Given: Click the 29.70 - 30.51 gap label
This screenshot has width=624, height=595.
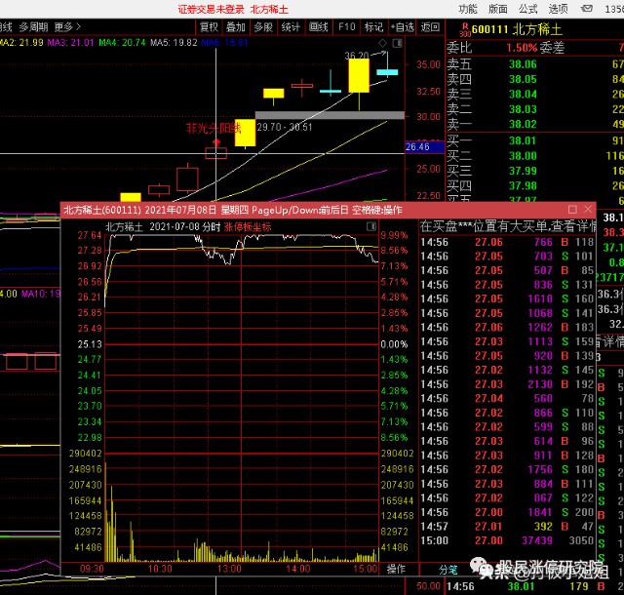Looking at the screenshot, I should coord(285,128).
